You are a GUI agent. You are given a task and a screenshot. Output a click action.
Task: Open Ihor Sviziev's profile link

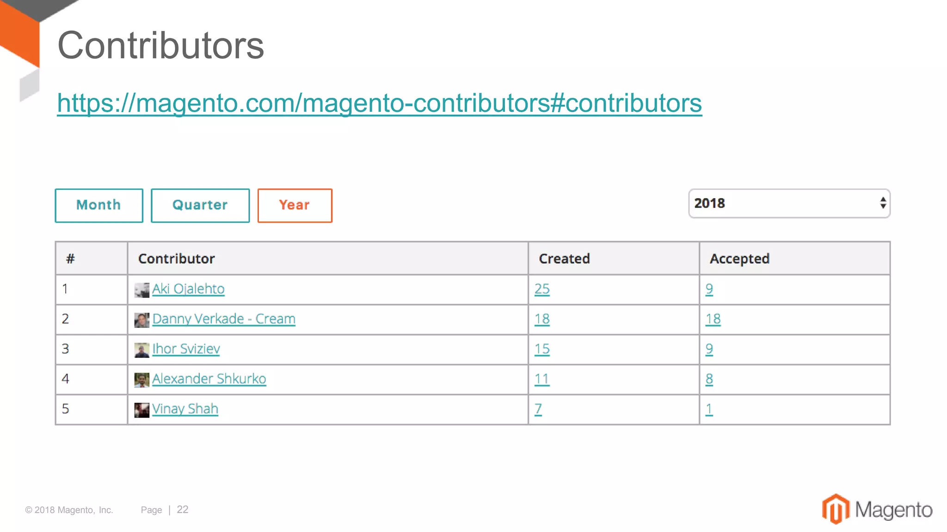click(186, 349)
